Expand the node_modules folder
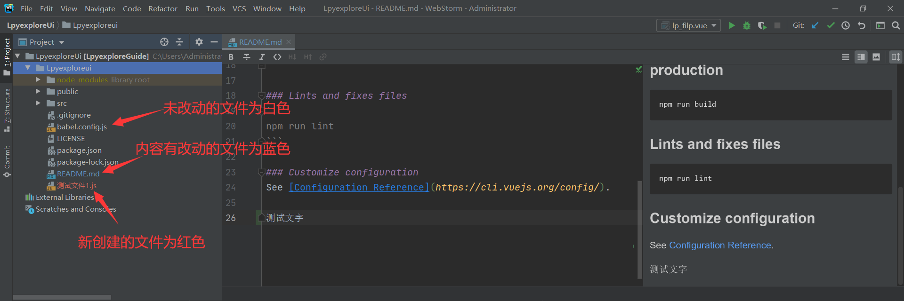Image resolution: width=904 pixels, height=301 pixels. (38, 79)
